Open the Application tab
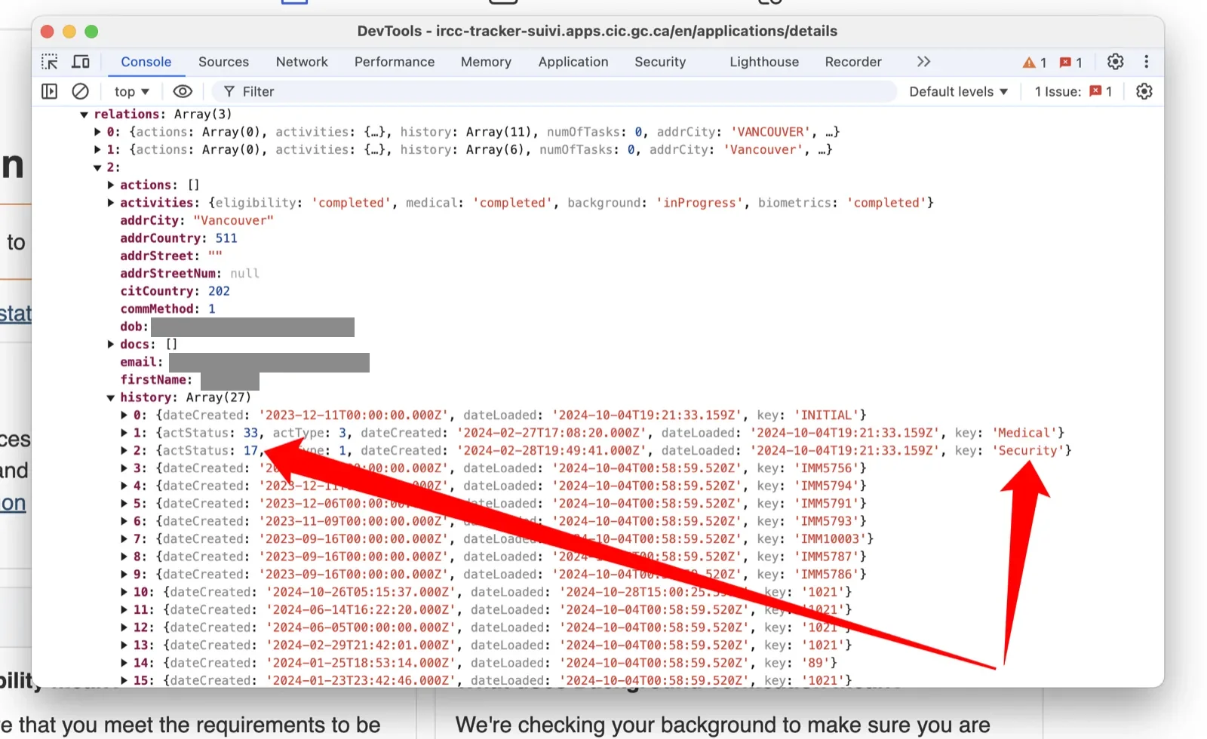The width and height of the screenshot is (1207, 739). 573,62
